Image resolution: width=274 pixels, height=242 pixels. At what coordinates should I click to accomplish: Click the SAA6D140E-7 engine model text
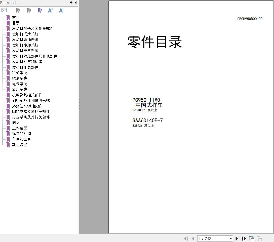148,120
